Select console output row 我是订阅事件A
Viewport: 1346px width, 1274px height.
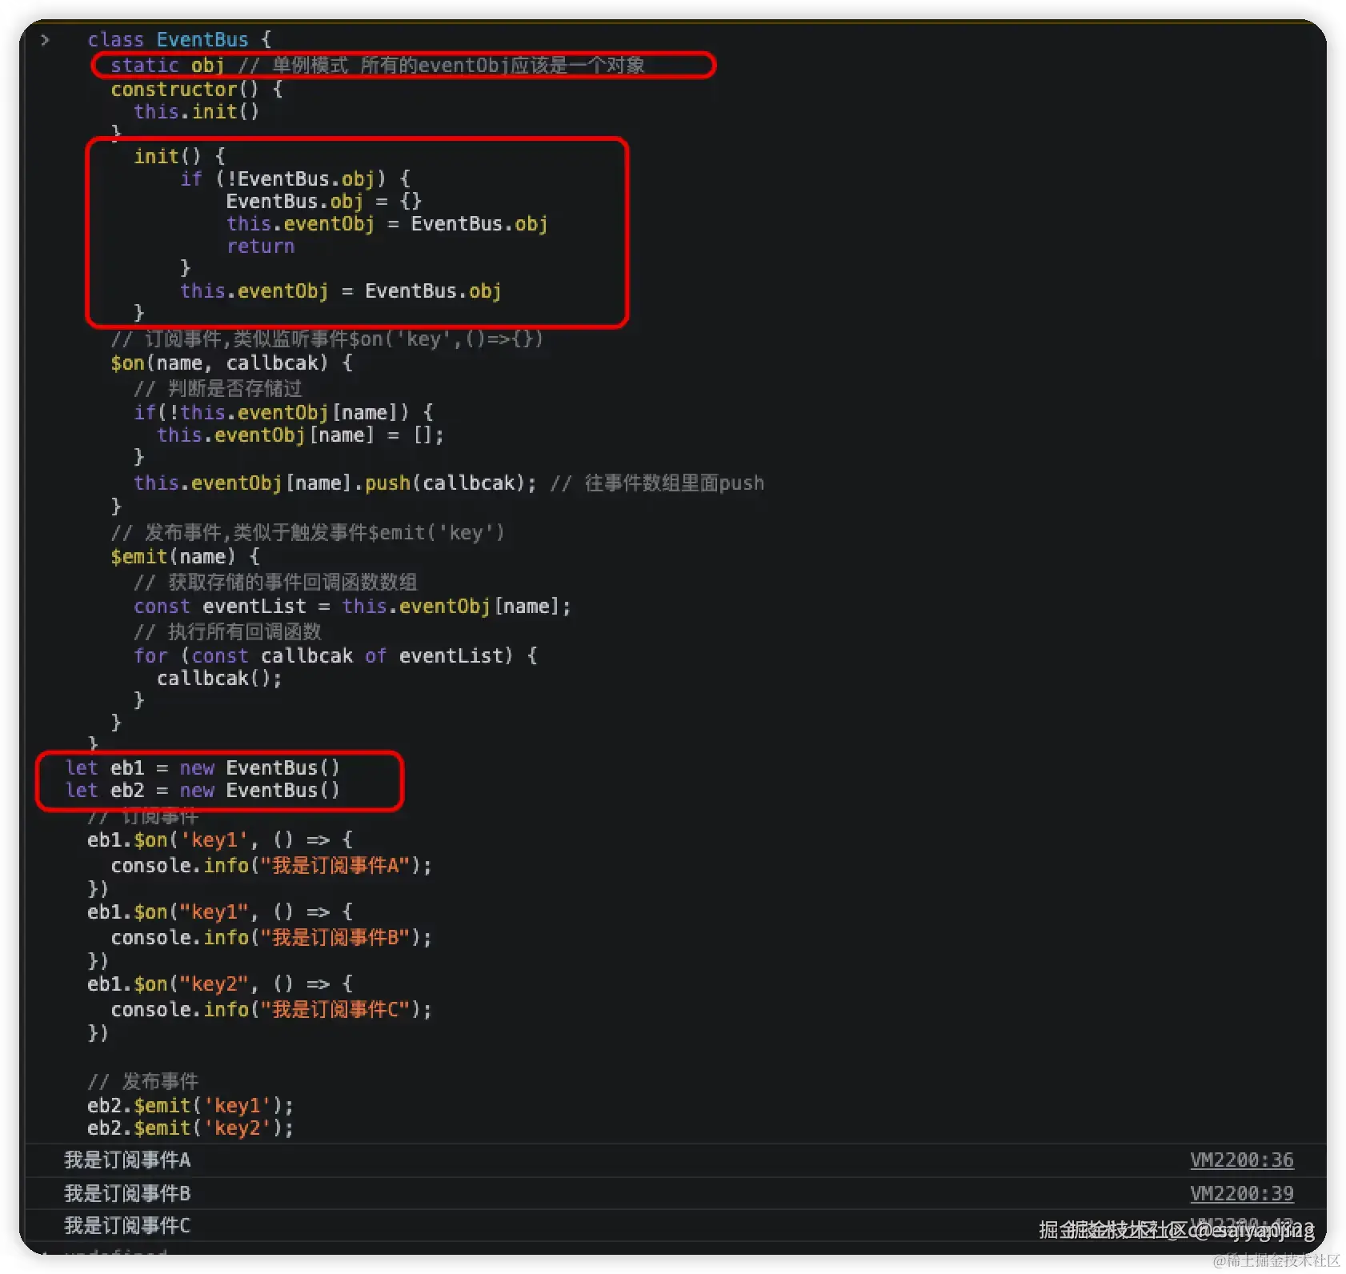pyautogui.click(x=127, y=1160)
